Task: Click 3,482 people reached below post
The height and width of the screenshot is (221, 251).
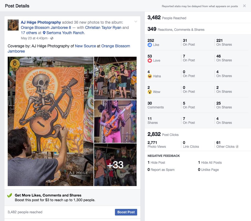Action: [x=25, y=212]
